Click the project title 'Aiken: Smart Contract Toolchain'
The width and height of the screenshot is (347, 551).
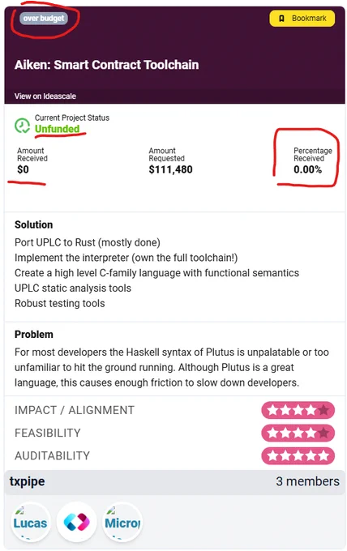tap(106, 65)
